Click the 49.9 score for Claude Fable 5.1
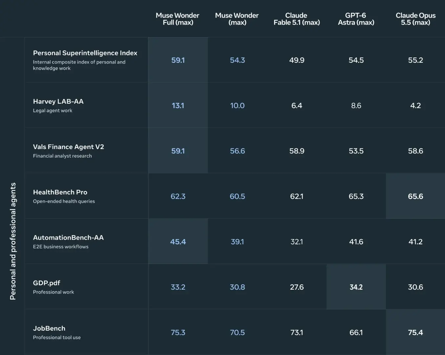445x355 pixels. click(x=297, y=60)
